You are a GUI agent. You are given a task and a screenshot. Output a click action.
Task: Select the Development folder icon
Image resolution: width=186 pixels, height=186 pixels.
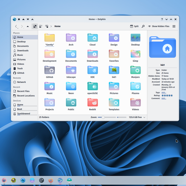click(50, 54)
